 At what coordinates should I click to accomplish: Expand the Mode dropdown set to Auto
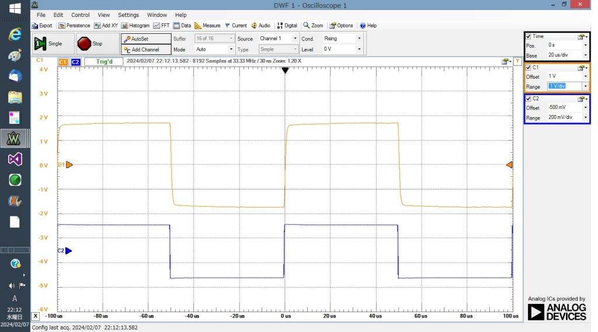pyautogui.click(x=231, y=49)
